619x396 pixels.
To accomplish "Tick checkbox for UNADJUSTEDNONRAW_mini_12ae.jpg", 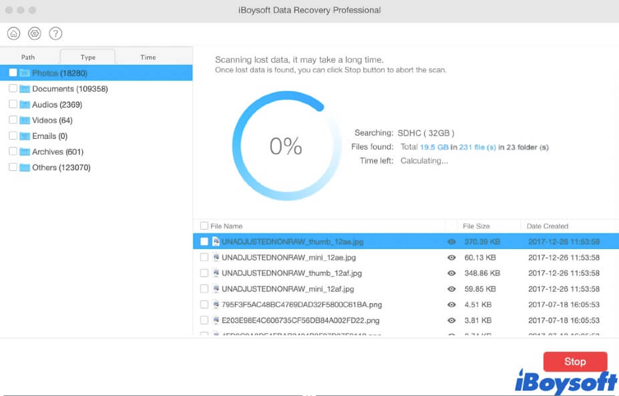I will point(204,257).
